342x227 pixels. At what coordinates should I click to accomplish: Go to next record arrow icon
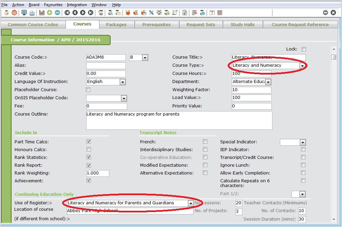pyautogui.click(x=83, y=13)
